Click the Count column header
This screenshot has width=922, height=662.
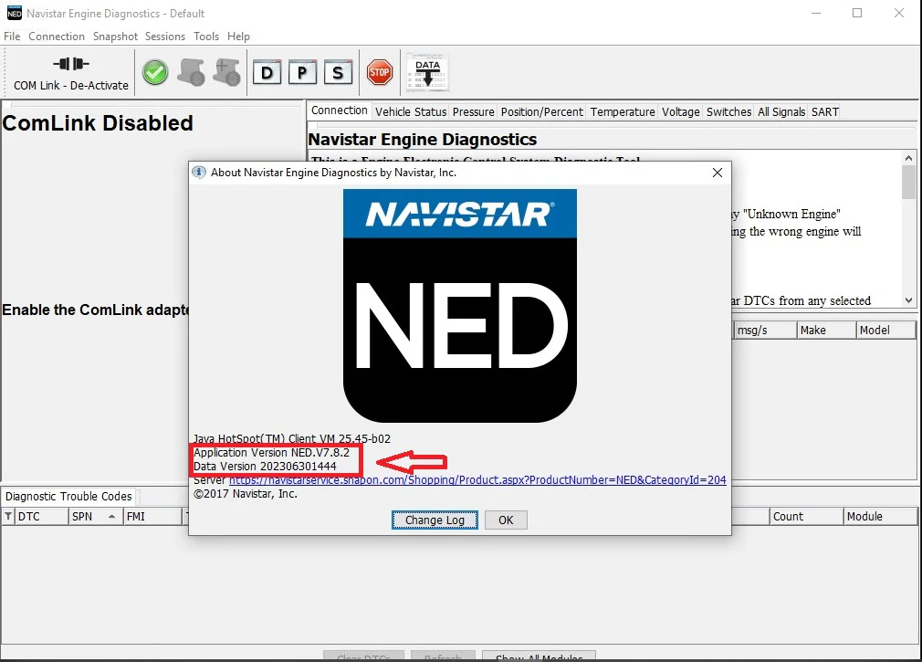806,516
